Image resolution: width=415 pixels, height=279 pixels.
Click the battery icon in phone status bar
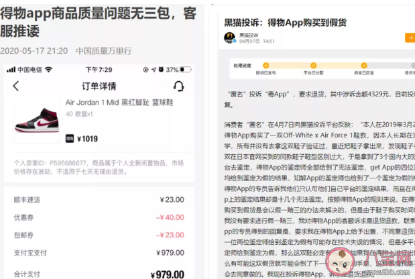[186, 70]
